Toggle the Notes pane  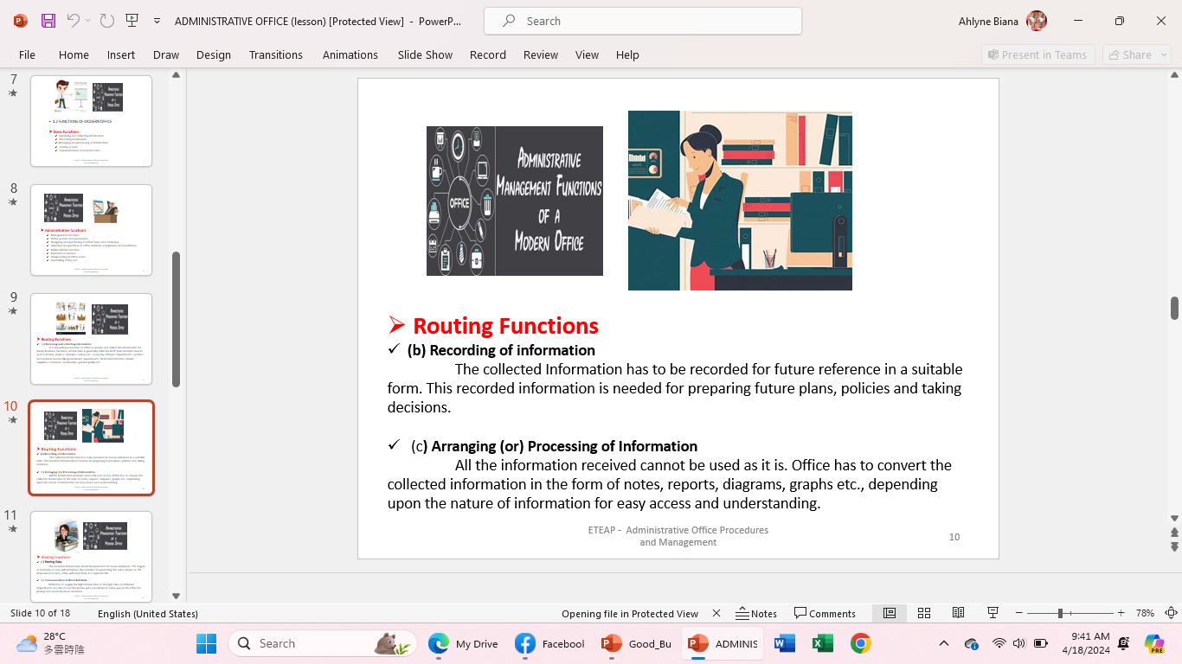coord(756,614)
